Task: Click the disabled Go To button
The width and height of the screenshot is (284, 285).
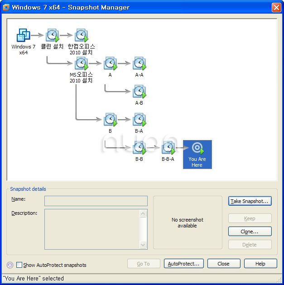Action: point(144,264)
